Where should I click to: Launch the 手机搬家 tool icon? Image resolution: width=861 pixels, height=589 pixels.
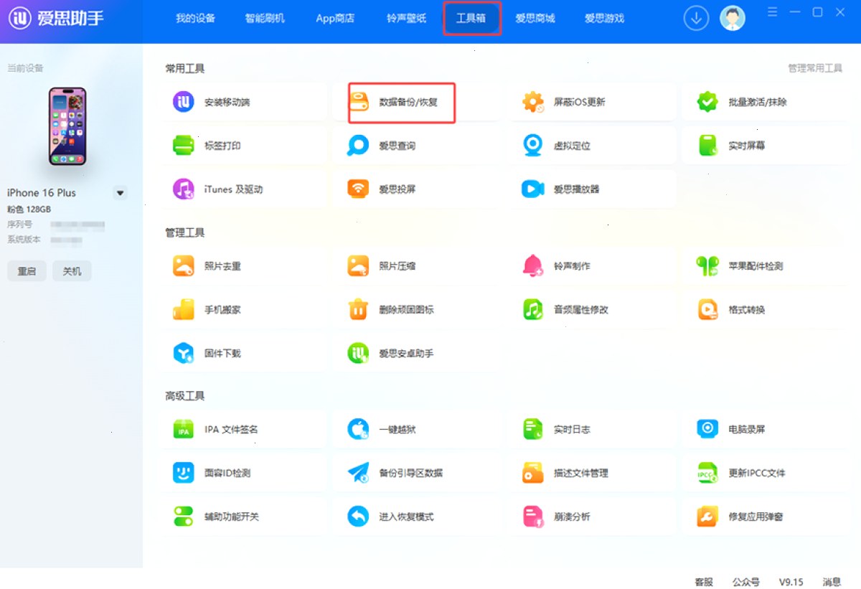pyautogui.click(x=184, y=310)
